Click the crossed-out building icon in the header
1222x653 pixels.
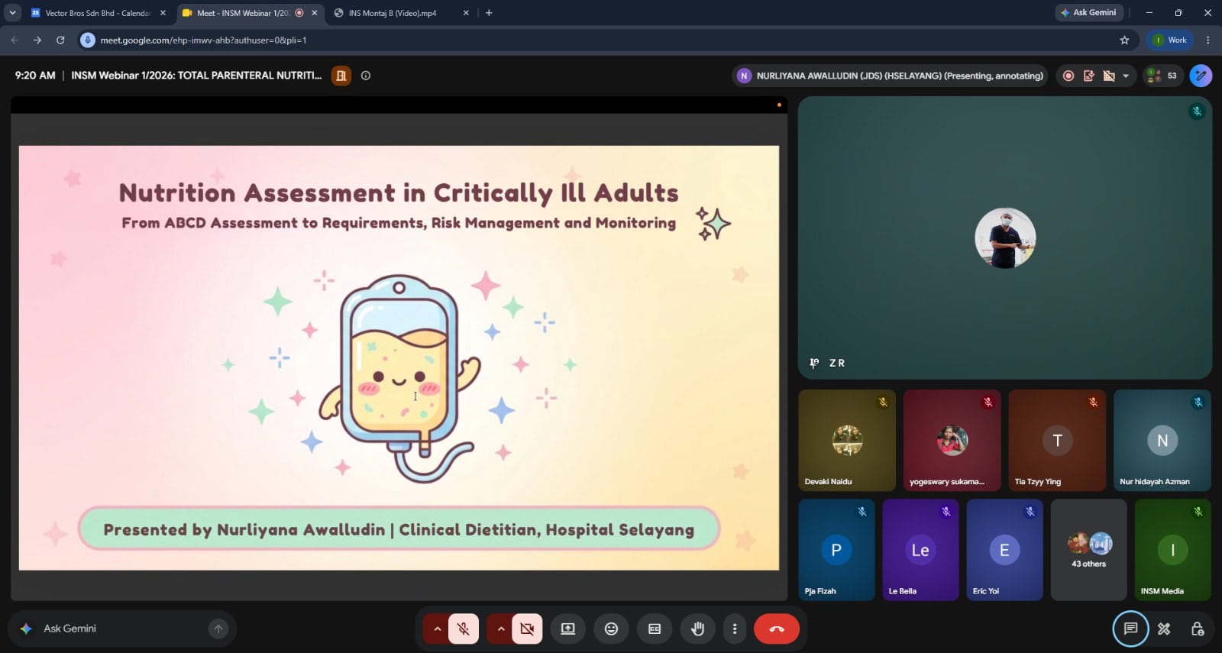[x=1109, y=76]
